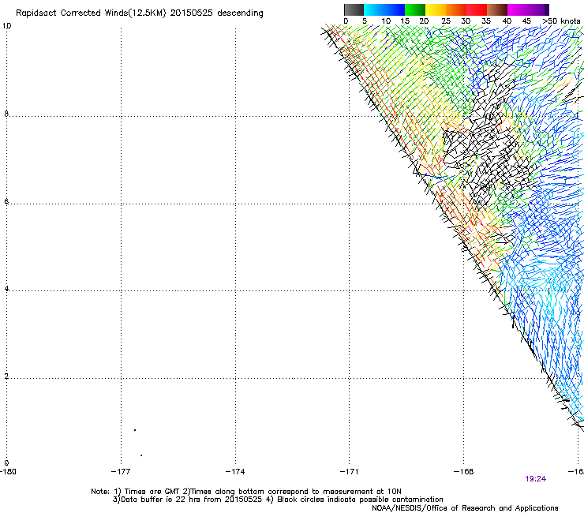
Task: Click the 'NOAA/NESDIS/Office of Research and Applications' credit
Action: [465, 508]
